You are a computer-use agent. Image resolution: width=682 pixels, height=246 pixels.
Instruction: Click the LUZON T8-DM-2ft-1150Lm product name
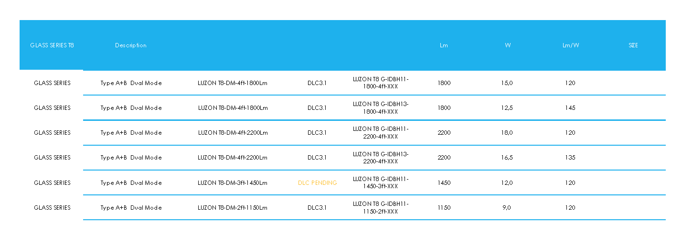coord(233,208)
